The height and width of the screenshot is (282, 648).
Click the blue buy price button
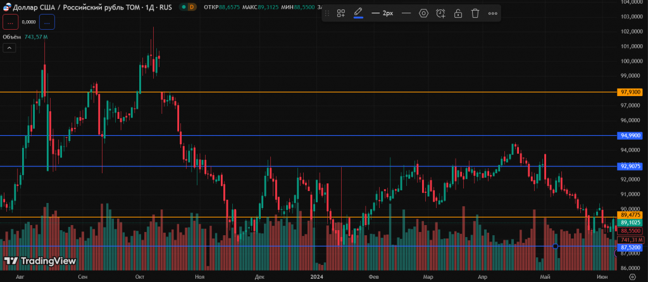click(47, 22)
